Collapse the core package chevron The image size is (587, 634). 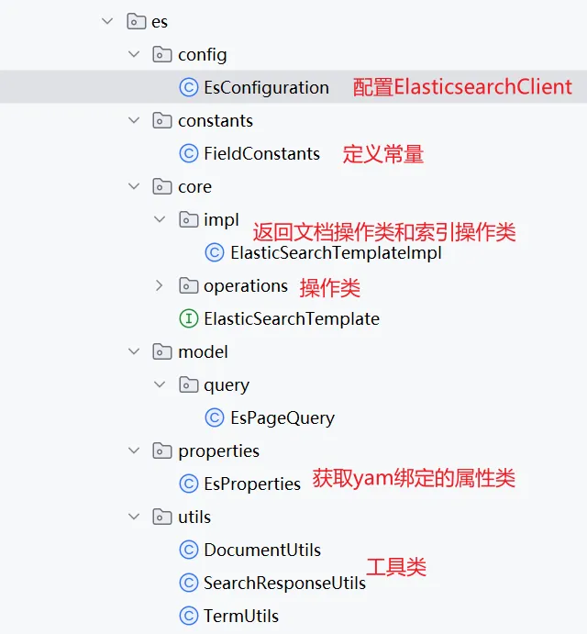(x=134, y=186)
